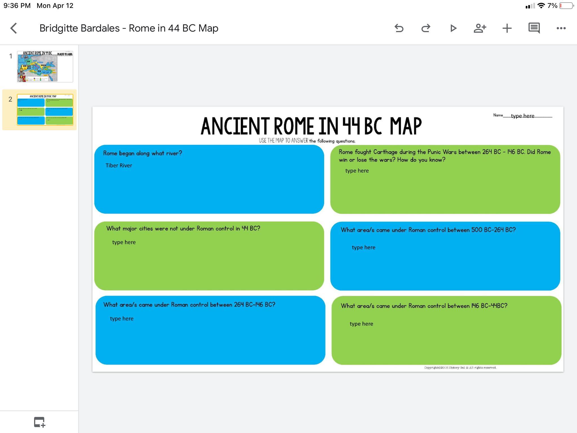The width and height of the screenshot is (577, 433).
Task: Select slide 2 thumbnail
Action: [x=45, y=110]
